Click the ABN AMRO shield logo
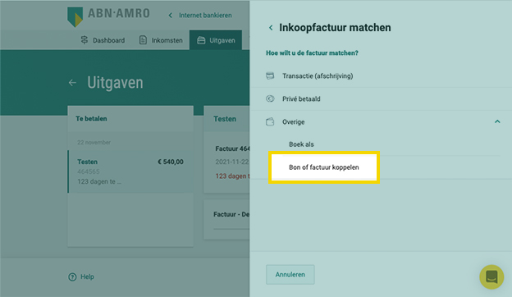512x297 pixels. (75, 17)
